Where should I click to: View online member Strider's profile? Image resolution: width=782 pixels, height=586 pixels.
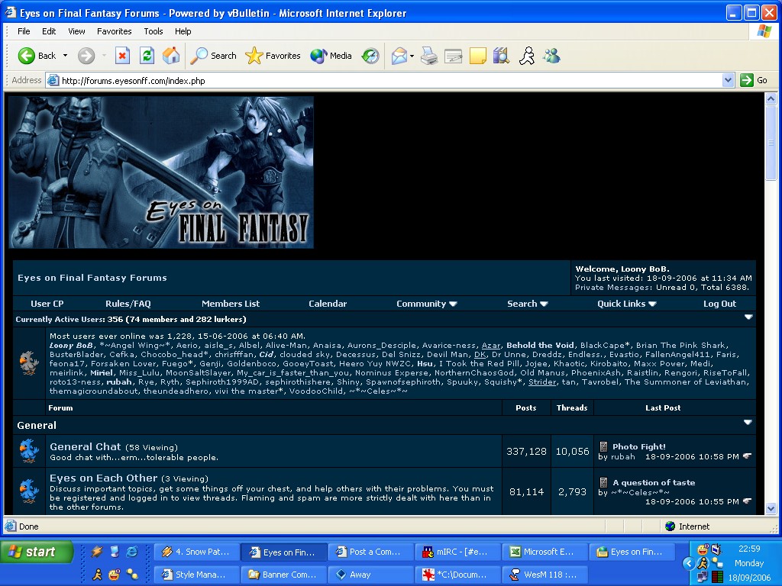click(x=542, y=382)
